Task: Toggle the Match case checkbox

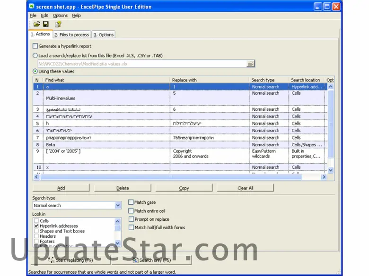Action: point(131,202)
